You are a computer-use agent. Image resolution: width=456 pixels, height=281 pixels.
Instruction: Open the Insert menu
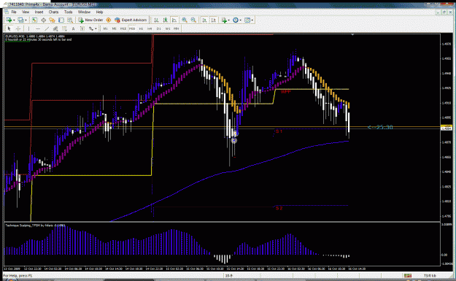39,12
